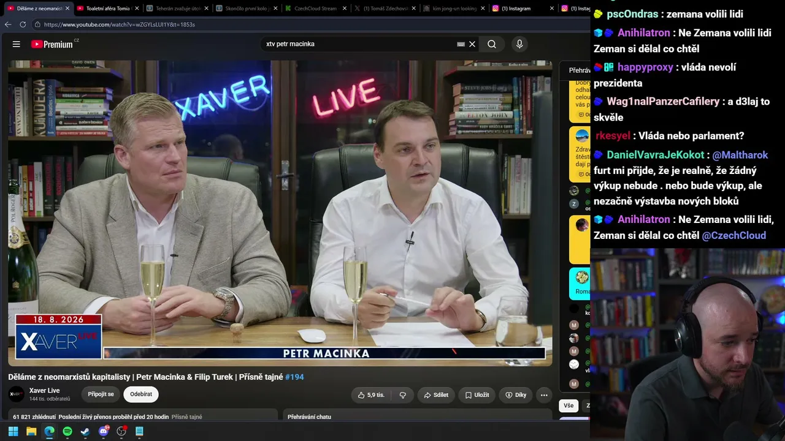Go back with the browser back arrow
Screen dimensions: 785x441
(x=8, y=24)
